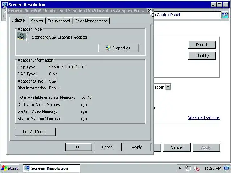
Task: Click the 16 MB graphics memory value
Action: pyautogui.click(x=86, y=97)
